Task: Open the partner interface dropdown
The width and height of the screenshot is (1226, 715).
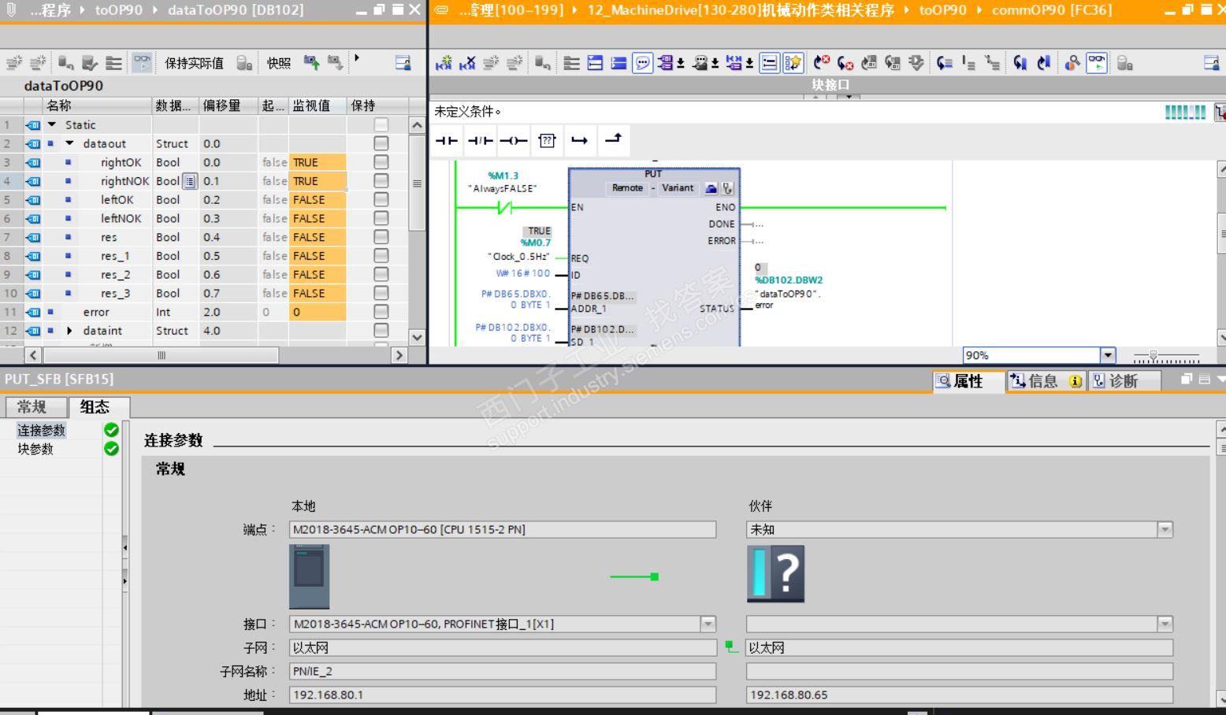Action: 1165,624
